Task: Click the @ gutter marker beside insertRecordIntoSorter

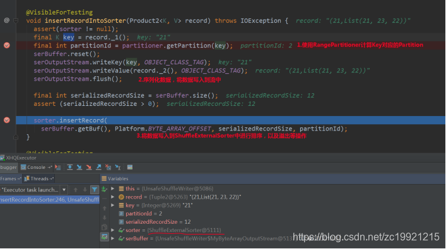Action: (6, 20)
